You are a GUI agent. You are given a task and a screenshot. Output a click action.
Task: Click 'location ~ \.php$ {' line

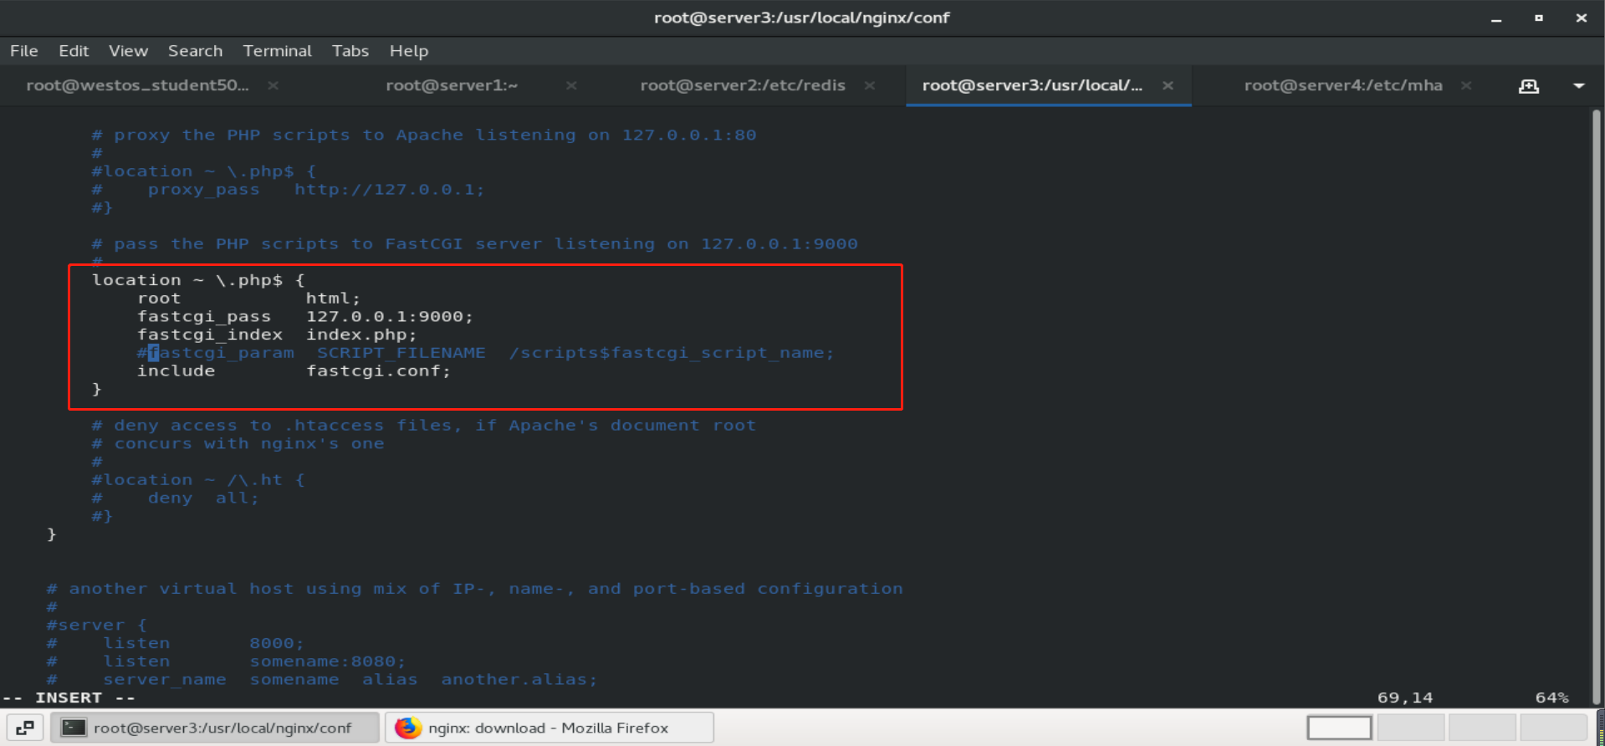(198, 280)
